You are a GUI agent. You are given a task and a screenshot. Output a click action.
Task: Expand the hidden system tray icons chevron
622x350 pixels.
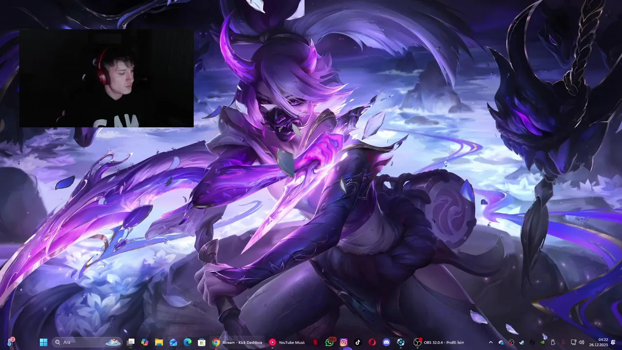491,342
